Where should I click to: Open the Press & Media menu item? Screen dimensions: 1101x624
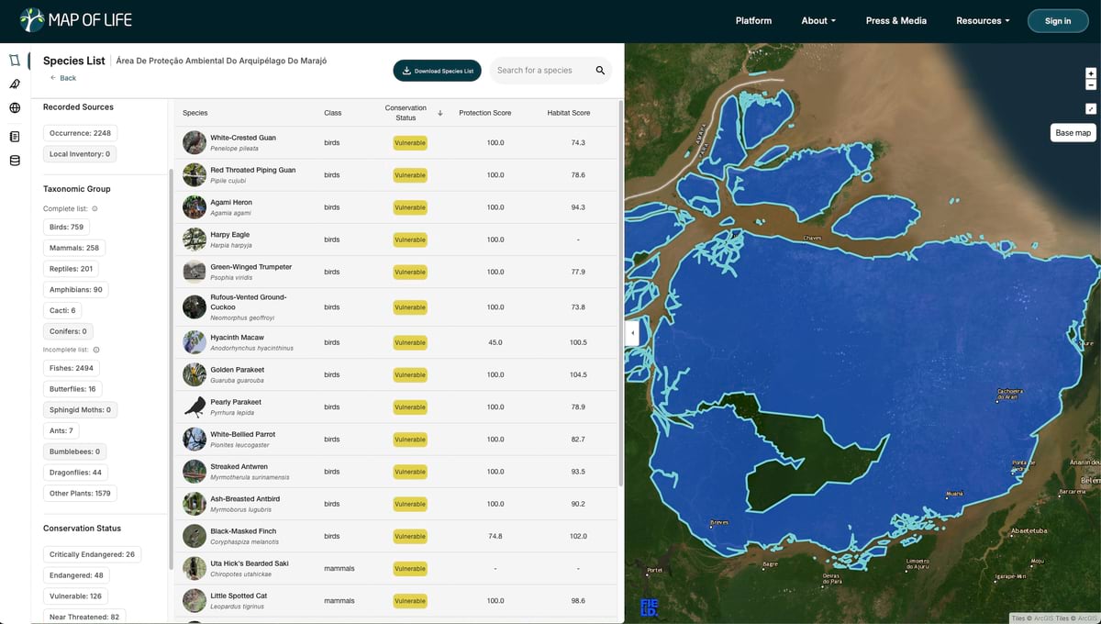coord(896,20)
